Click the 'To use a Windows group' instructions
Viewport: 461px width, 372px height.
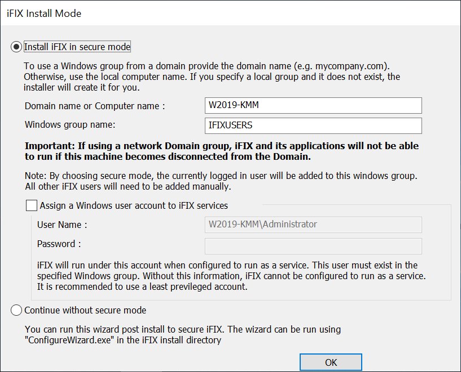[212, 77]
